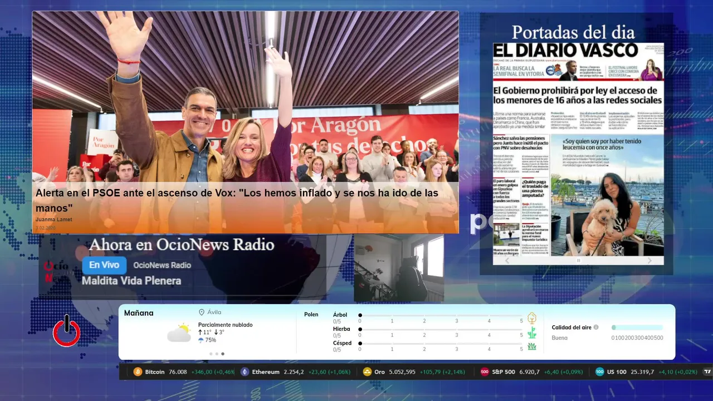Click author name Juanma Lamet
Image resolution: width=713 pixels, height=401 pixels.
tap(54, 219)
